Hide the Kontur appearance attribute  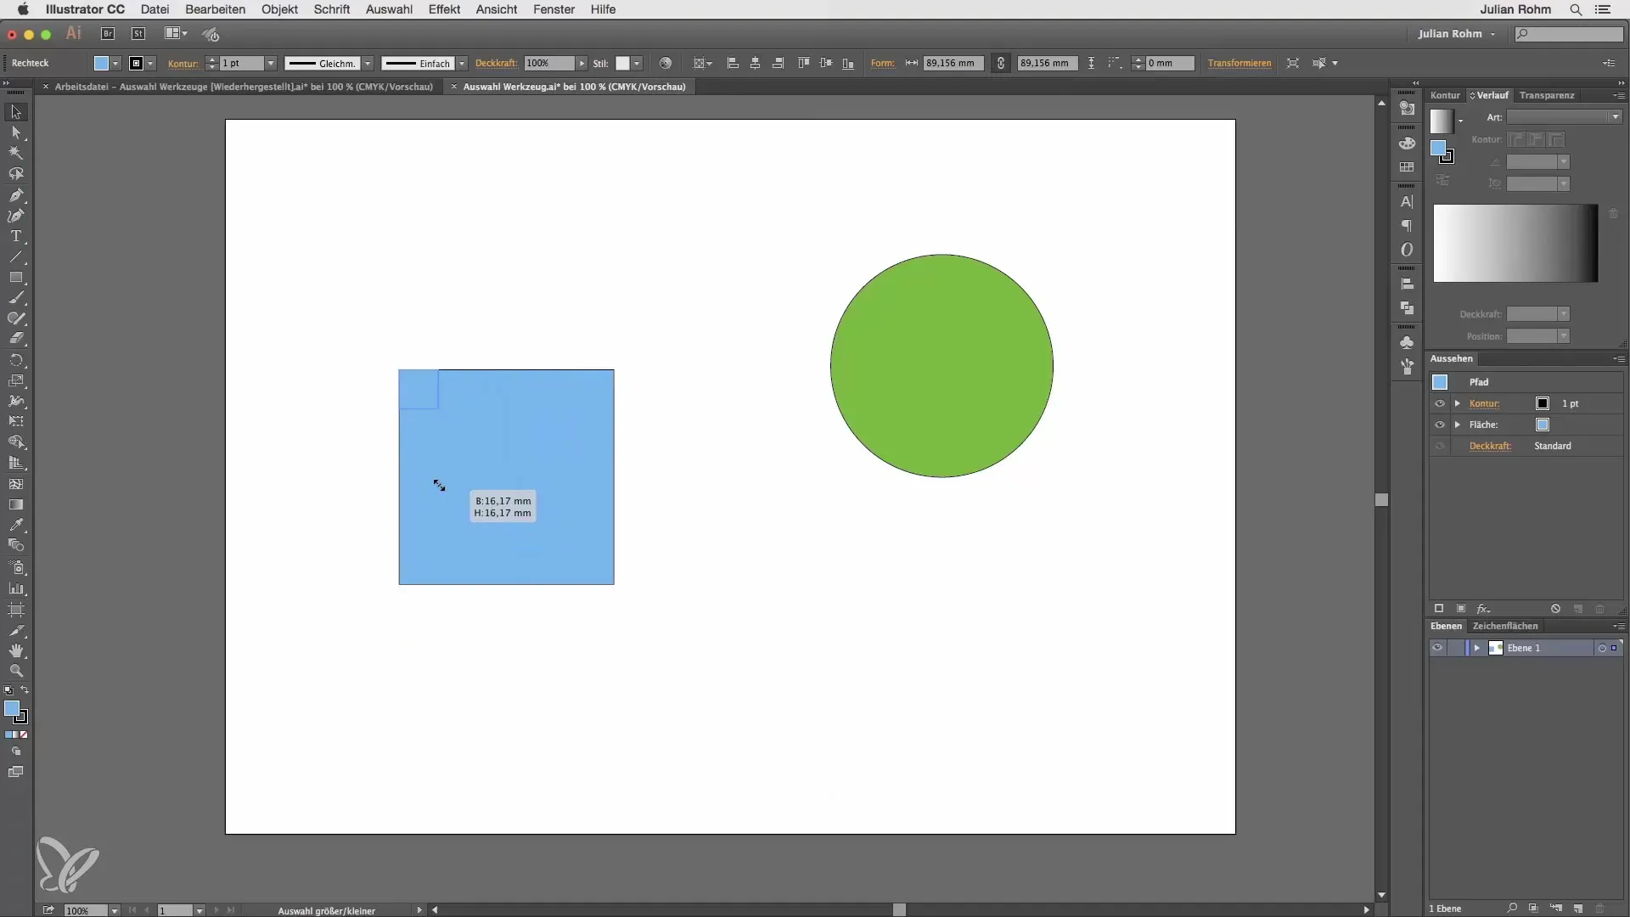point(1440,403)
